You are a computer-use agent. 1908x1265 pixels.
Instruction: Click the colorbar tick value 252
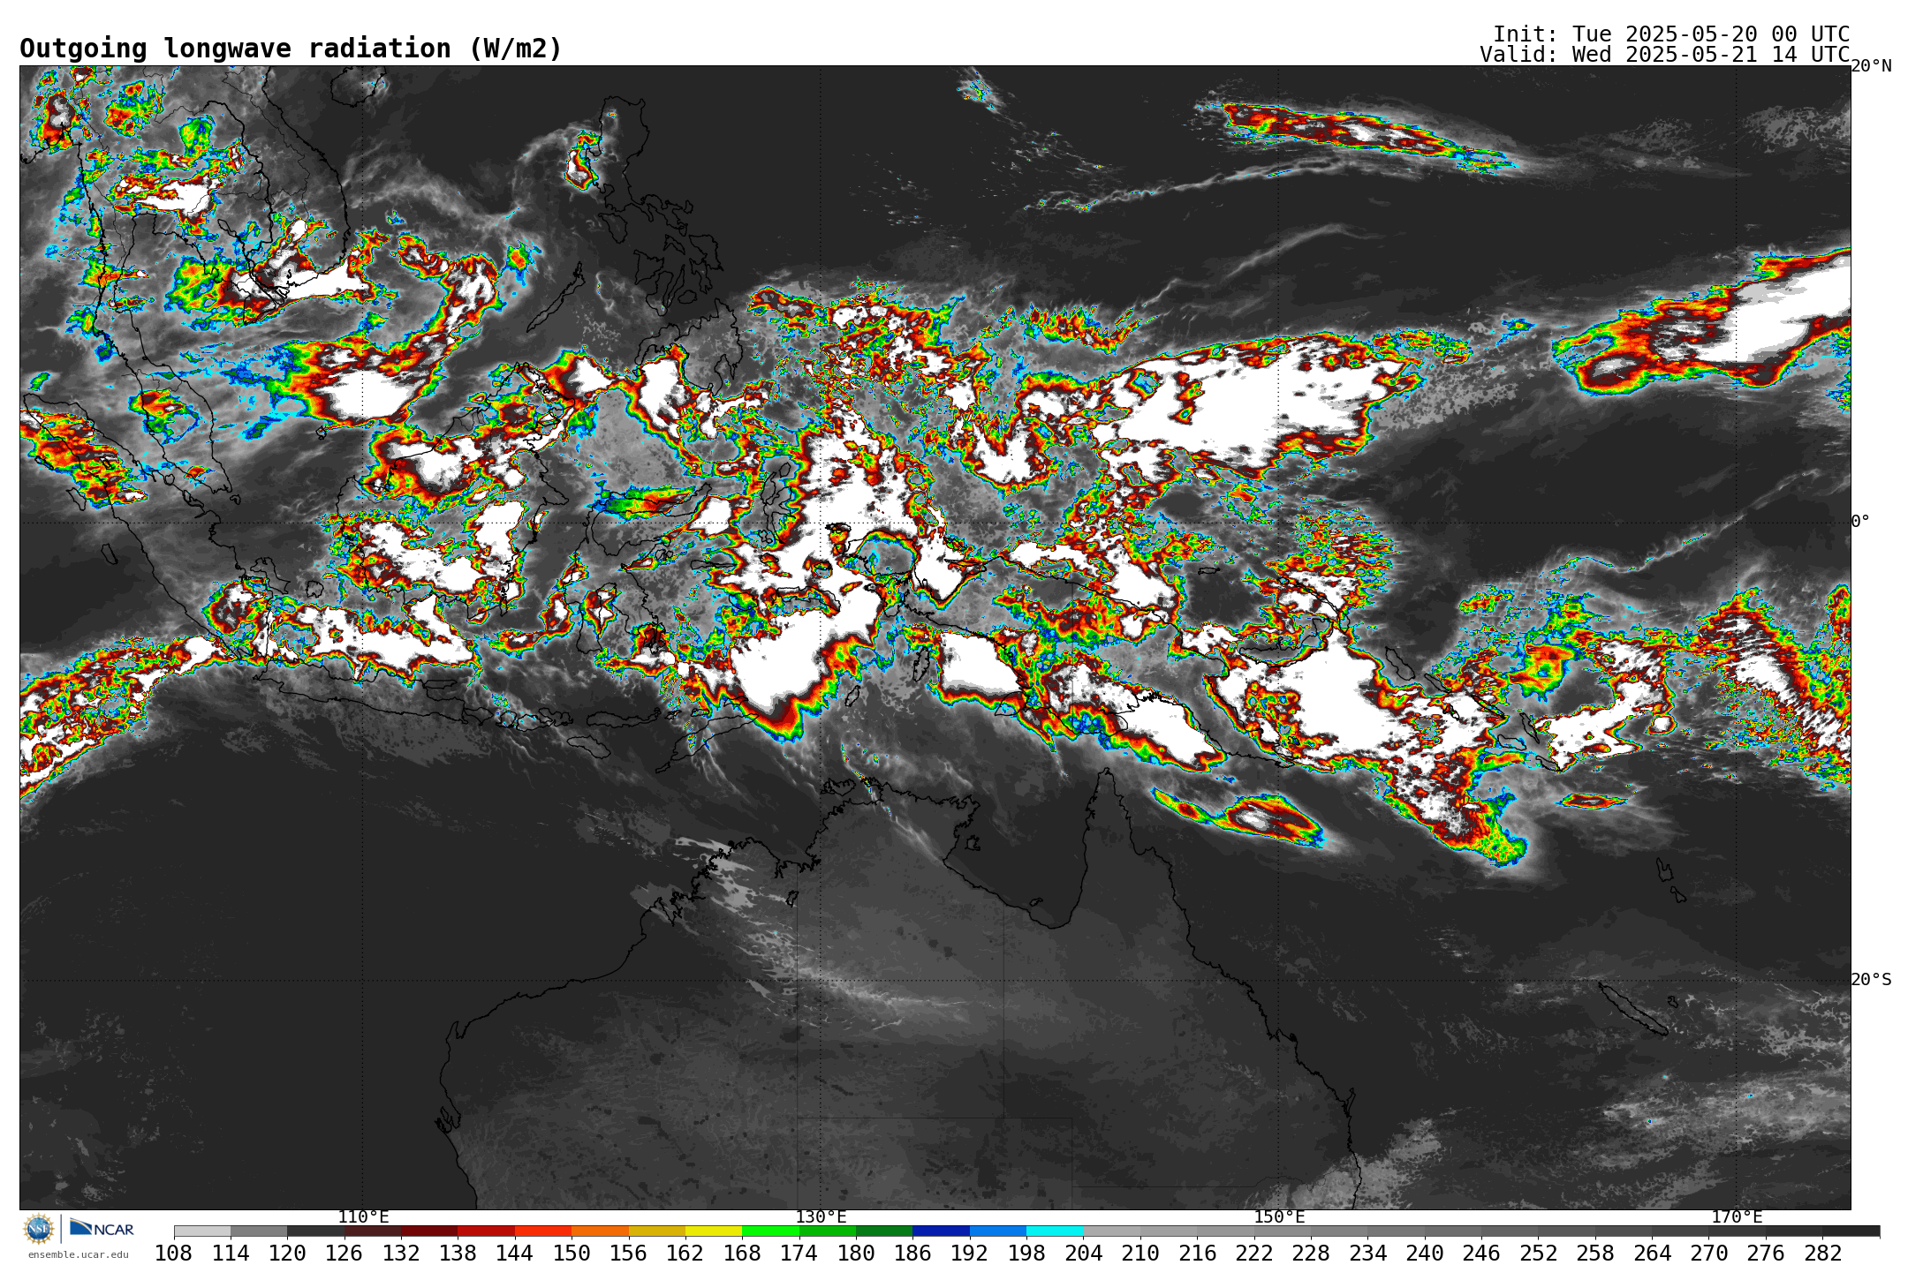[1538, 1253]
